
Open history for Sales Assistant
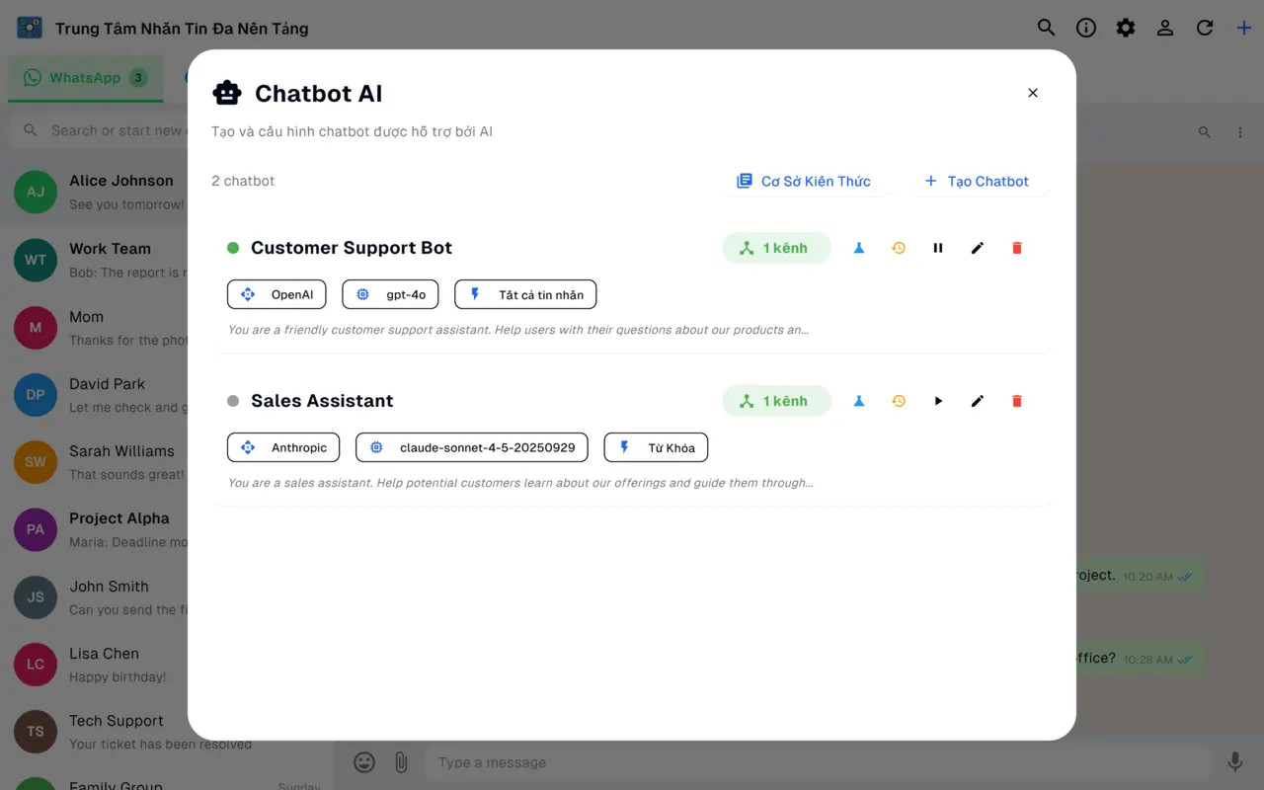(x=899, y=401)
